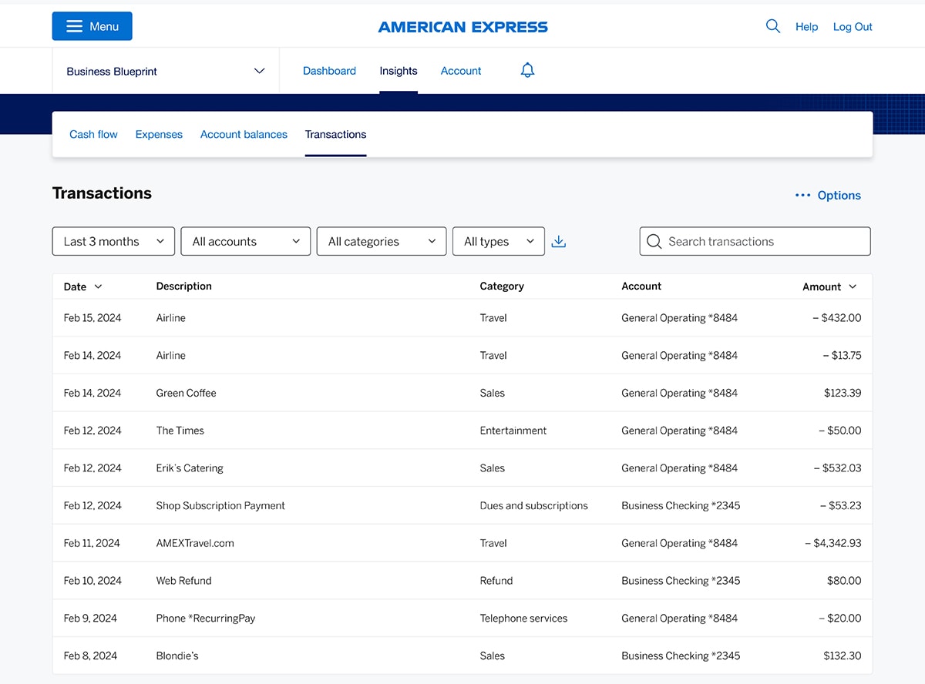The width and height of the screenshot is (925, 684).
Task: Expand the Last 3 months dropdown
Action: (113, 241)
